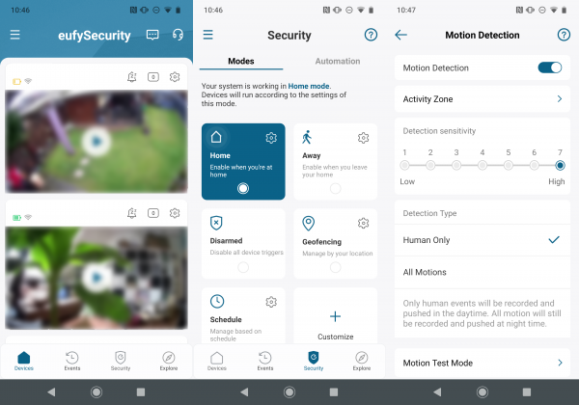Tap the Schedule clock icon
Image resolution: width=579 pixels, height=405 pixels.
217,302
